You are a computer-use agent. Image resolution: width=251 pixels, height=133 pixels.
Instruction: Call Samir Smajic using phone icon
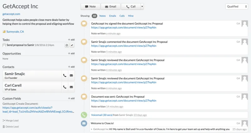click(65, 75)
